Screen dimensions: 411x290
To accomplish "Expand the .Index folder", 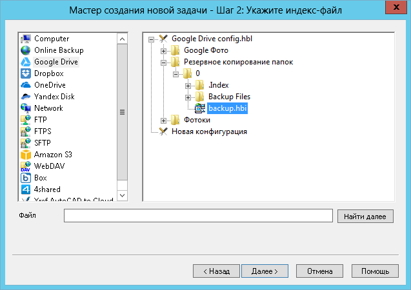I will coord(188,86).
